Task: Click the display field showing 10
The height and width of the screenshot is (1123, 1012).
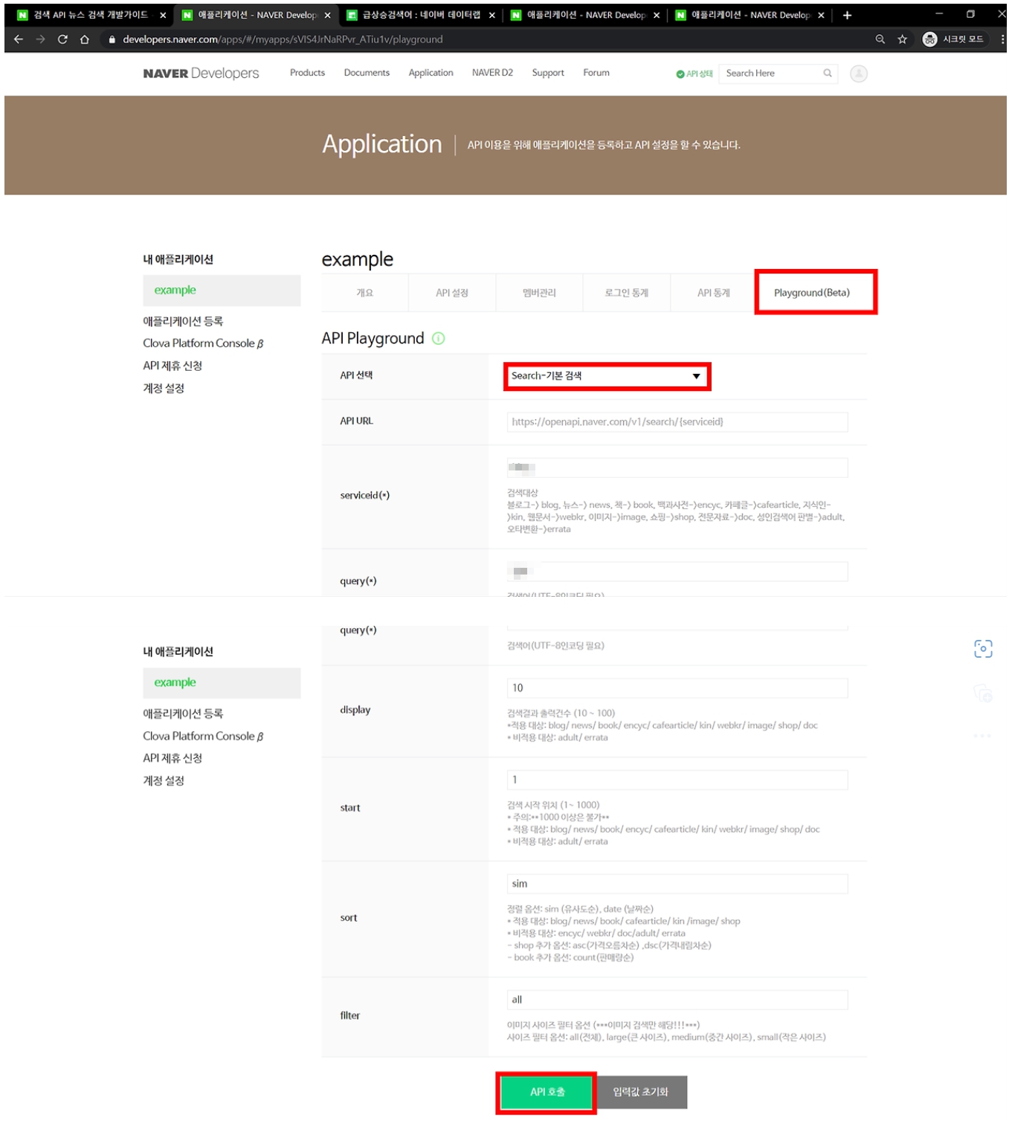Action: tap(677, 688)
